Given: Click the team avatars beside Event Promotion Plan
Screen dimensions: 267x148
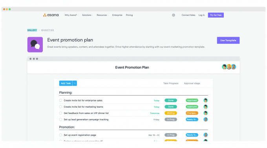Looking at the screenshot, I should [229, 67].
